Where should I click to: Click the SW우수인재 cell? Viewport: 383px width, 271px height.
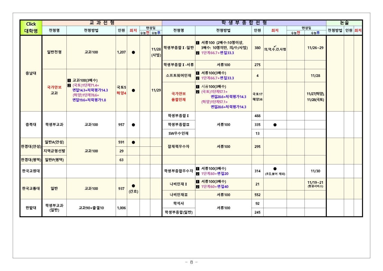tap(179, 133)
